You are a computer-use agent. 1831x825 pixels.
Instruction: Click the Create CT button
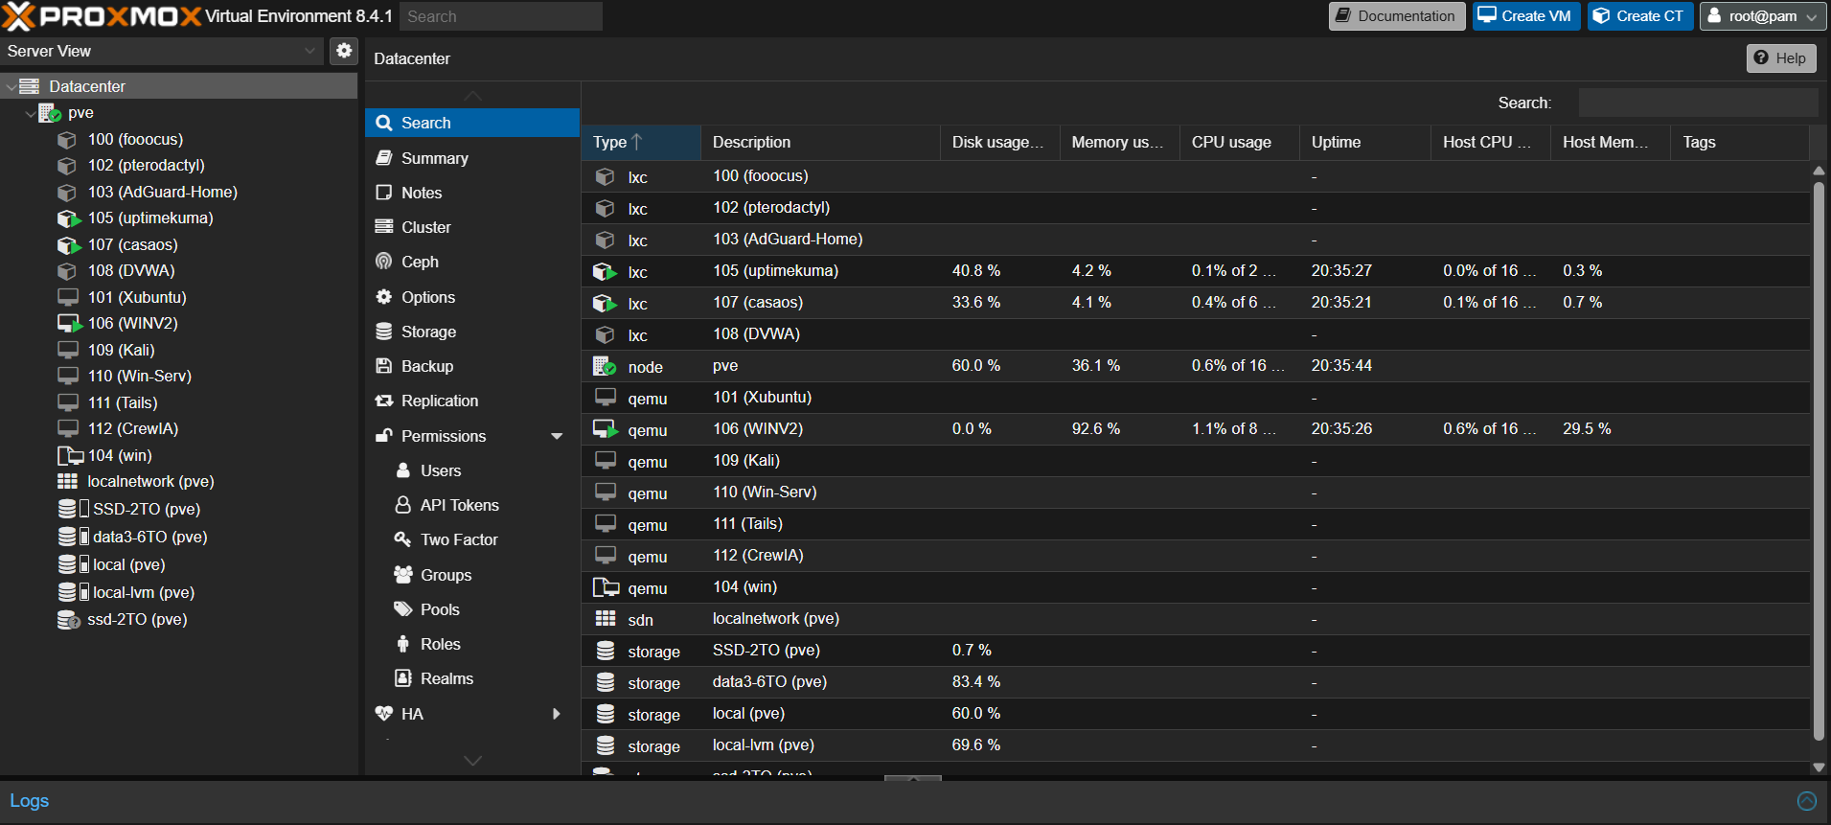(x=1640, y=16)
